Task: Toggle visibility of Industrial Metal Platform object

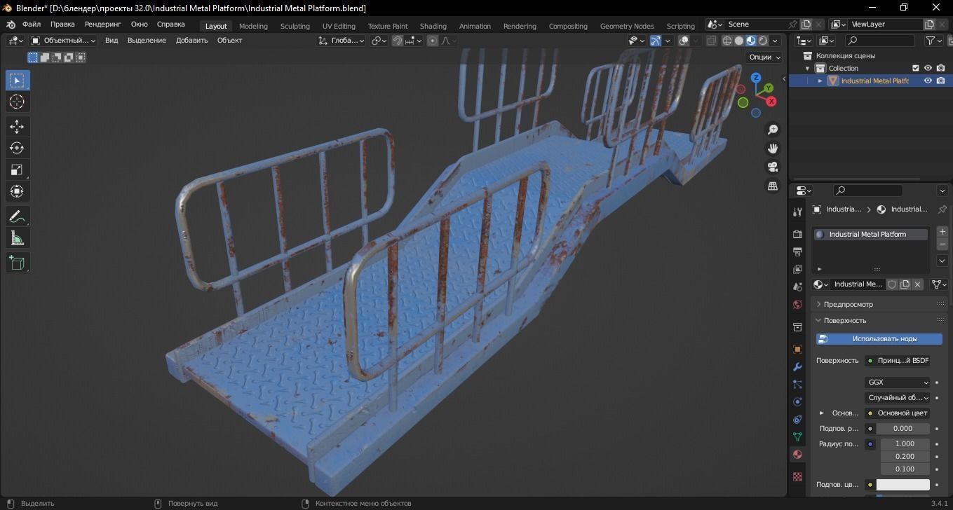Action: (x=927, y=81)
